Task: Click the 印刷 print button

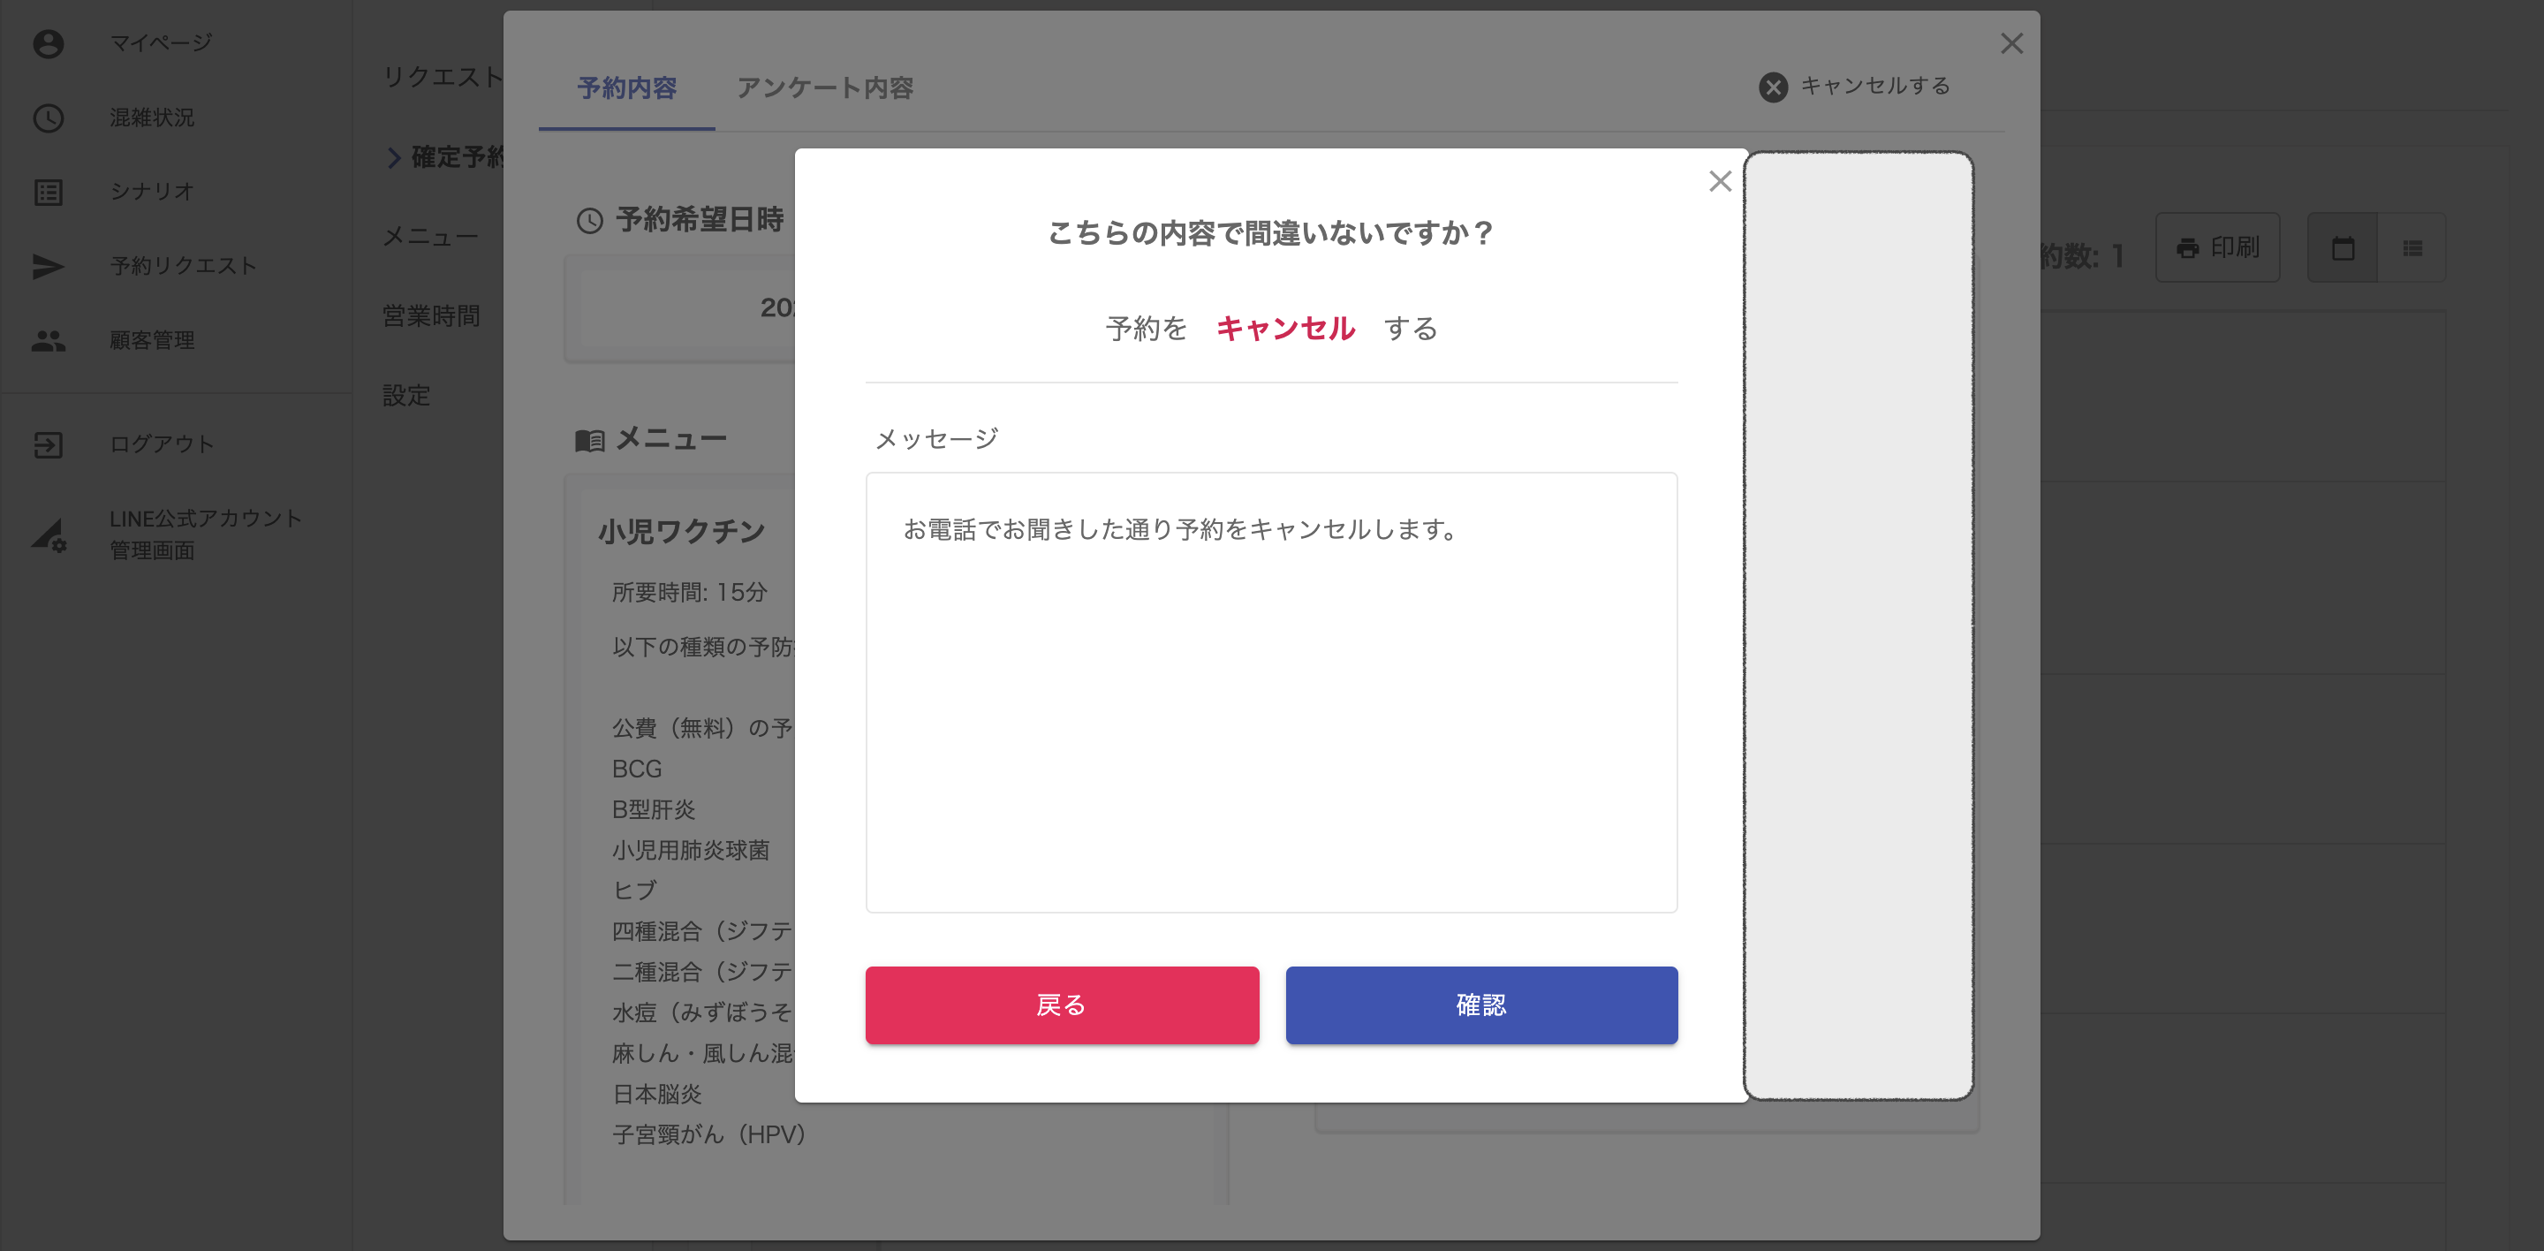Action: pyautogui.click(x=2217, y=248)
